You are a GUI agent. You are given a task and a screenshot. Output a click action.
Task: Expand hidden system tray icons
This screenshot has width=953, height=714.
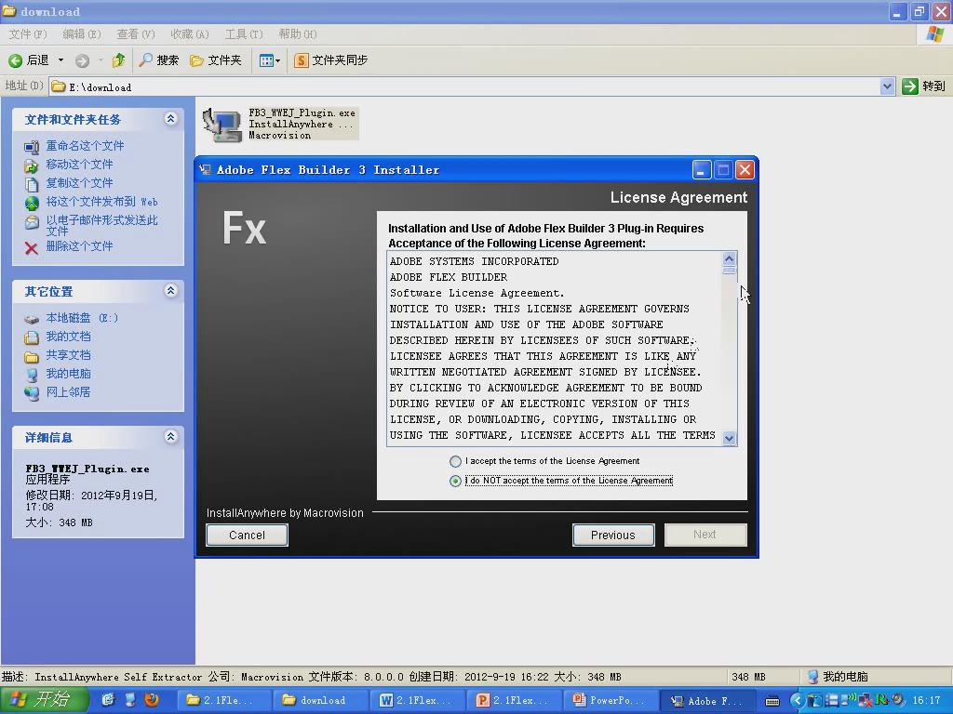pos(797,701)
